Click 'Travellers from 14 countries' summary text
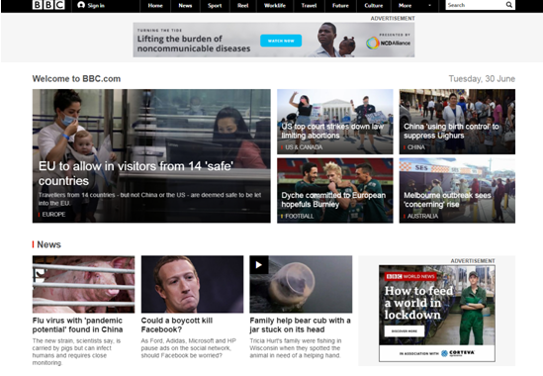 pyautogui.click(x=149, y=199)
